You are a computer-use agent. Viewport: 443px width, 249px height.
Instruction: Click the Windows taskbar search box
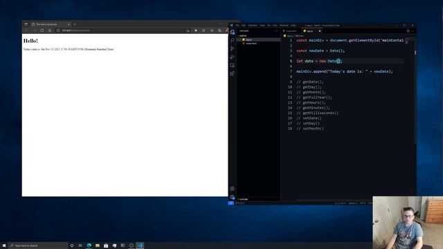(x=38, y=246)
